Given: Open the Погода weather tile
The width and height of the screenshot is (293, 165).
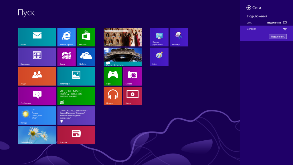Looking at the screenshot, I should point(37,115).
